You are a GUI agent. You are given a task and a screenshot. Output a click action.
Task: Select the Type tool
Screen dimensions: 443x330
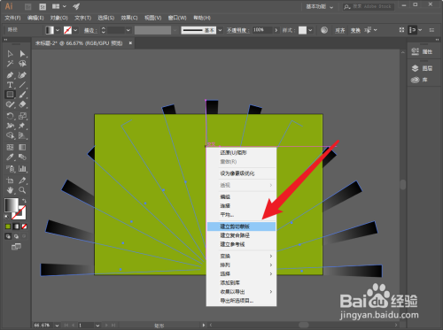[10, 85]
